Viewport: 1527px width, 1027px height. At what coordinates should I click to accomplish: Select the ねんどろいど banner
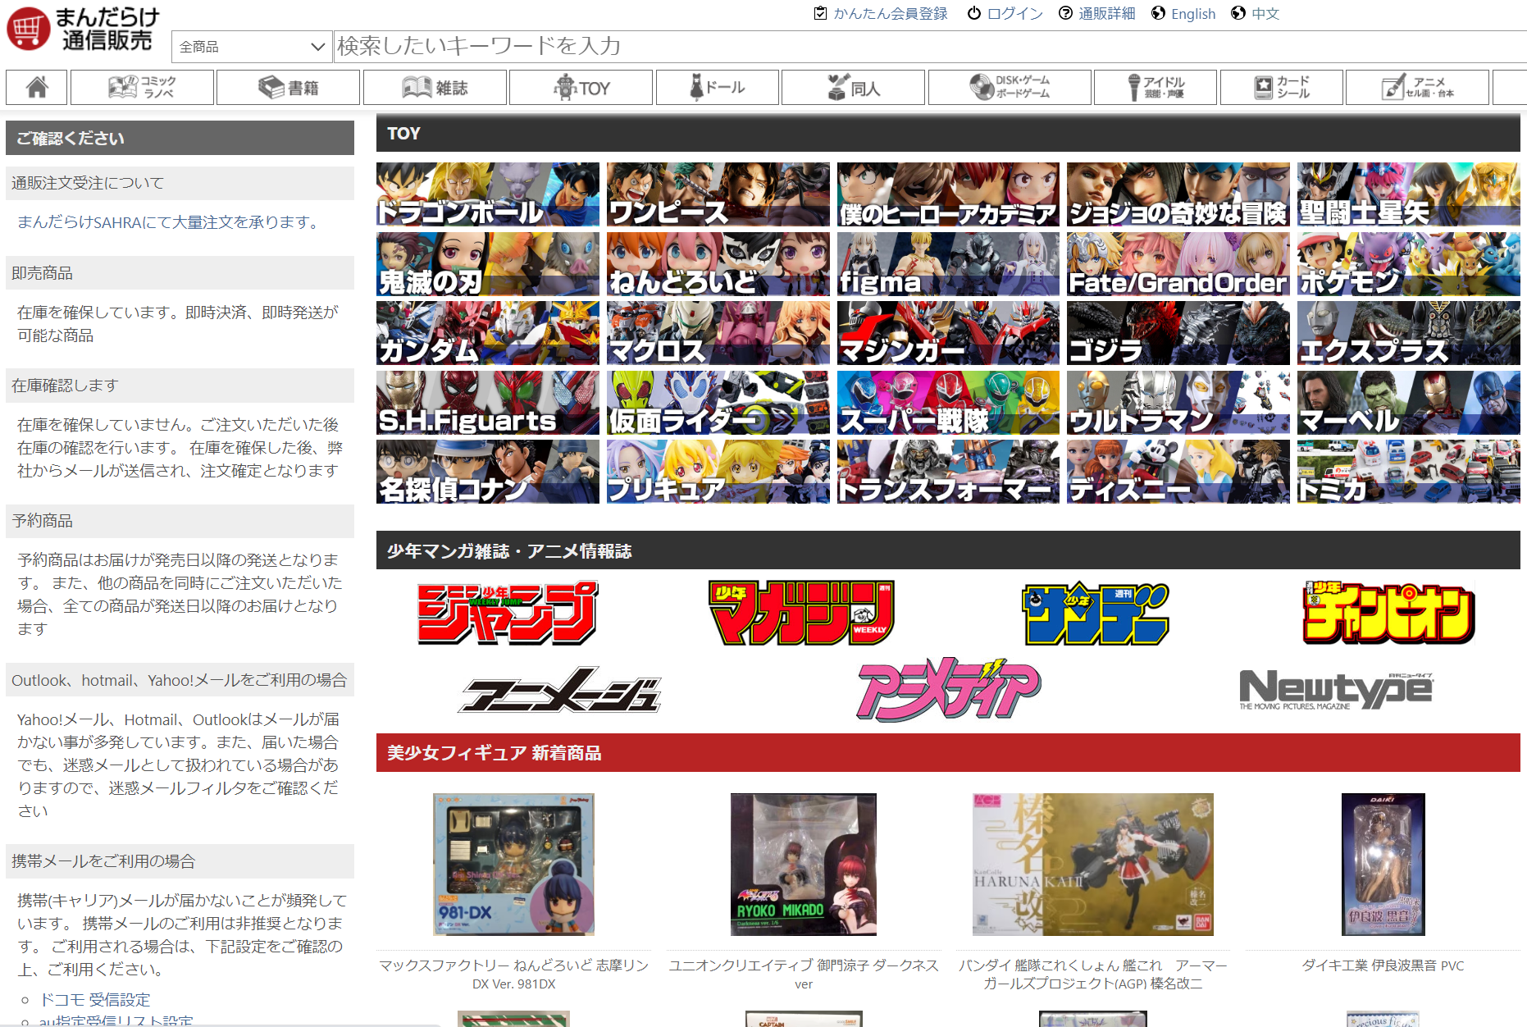point(718,264)
